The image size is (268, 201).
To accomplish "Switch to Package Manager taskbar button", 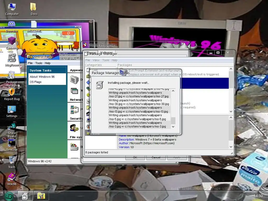I will (25, 196).
